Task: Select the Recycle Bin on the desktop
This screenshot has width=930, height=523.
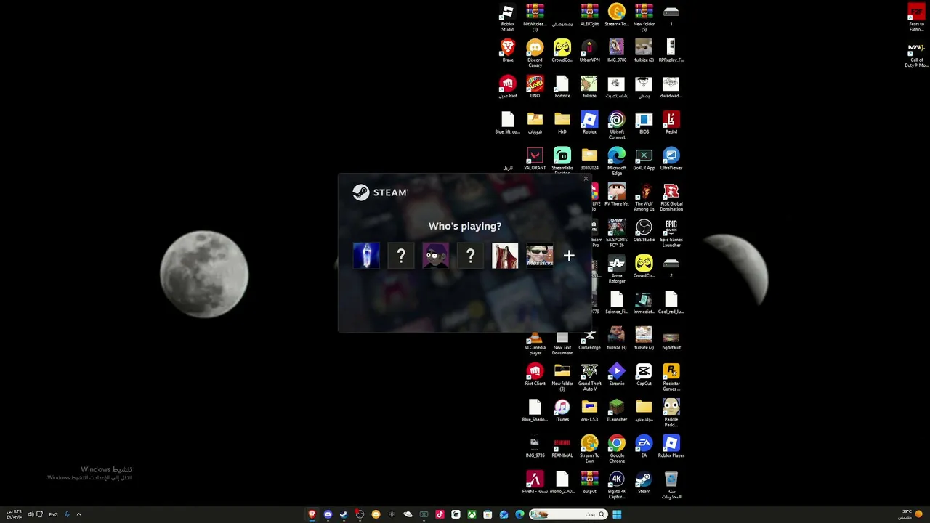Action: pyautogui.click(x=671, y=485)
